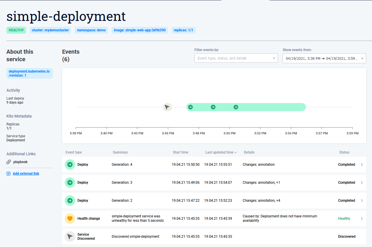Image resolution: width=372 pixels, height=247 pixels.
Task: Expand the Health change row chevron
Action: [362, 219]
